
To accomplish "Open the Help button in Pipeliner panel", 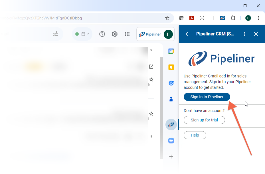I will coord(195,135).
